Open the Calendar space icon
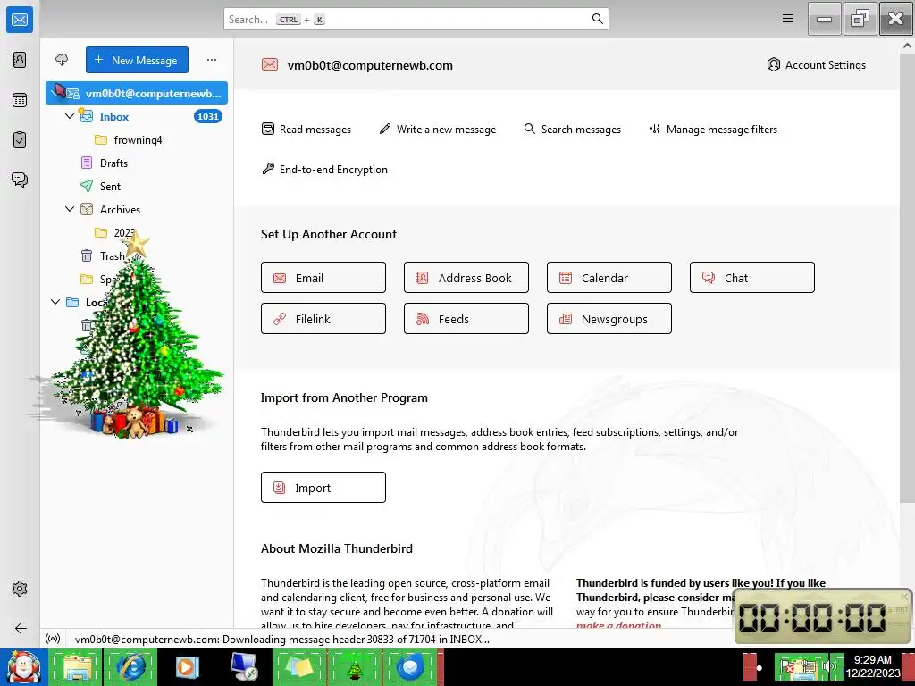The height and width of the screenshot is (686, 915). click(x=20, y=100)
